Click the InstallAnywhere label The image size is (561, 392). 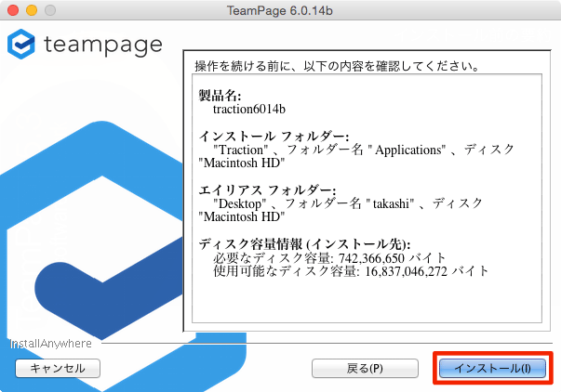(x=51, y=344)
